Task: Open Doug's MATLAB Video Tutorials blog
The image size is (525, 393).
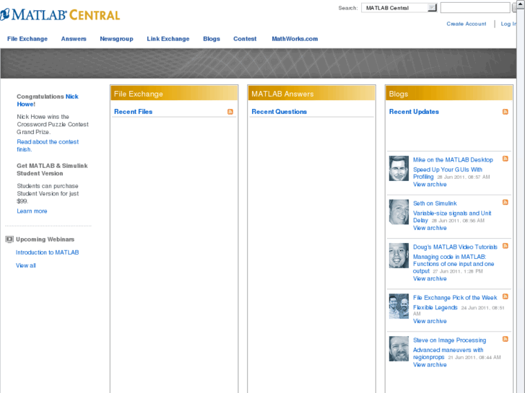Action: [x=455, y=247]
